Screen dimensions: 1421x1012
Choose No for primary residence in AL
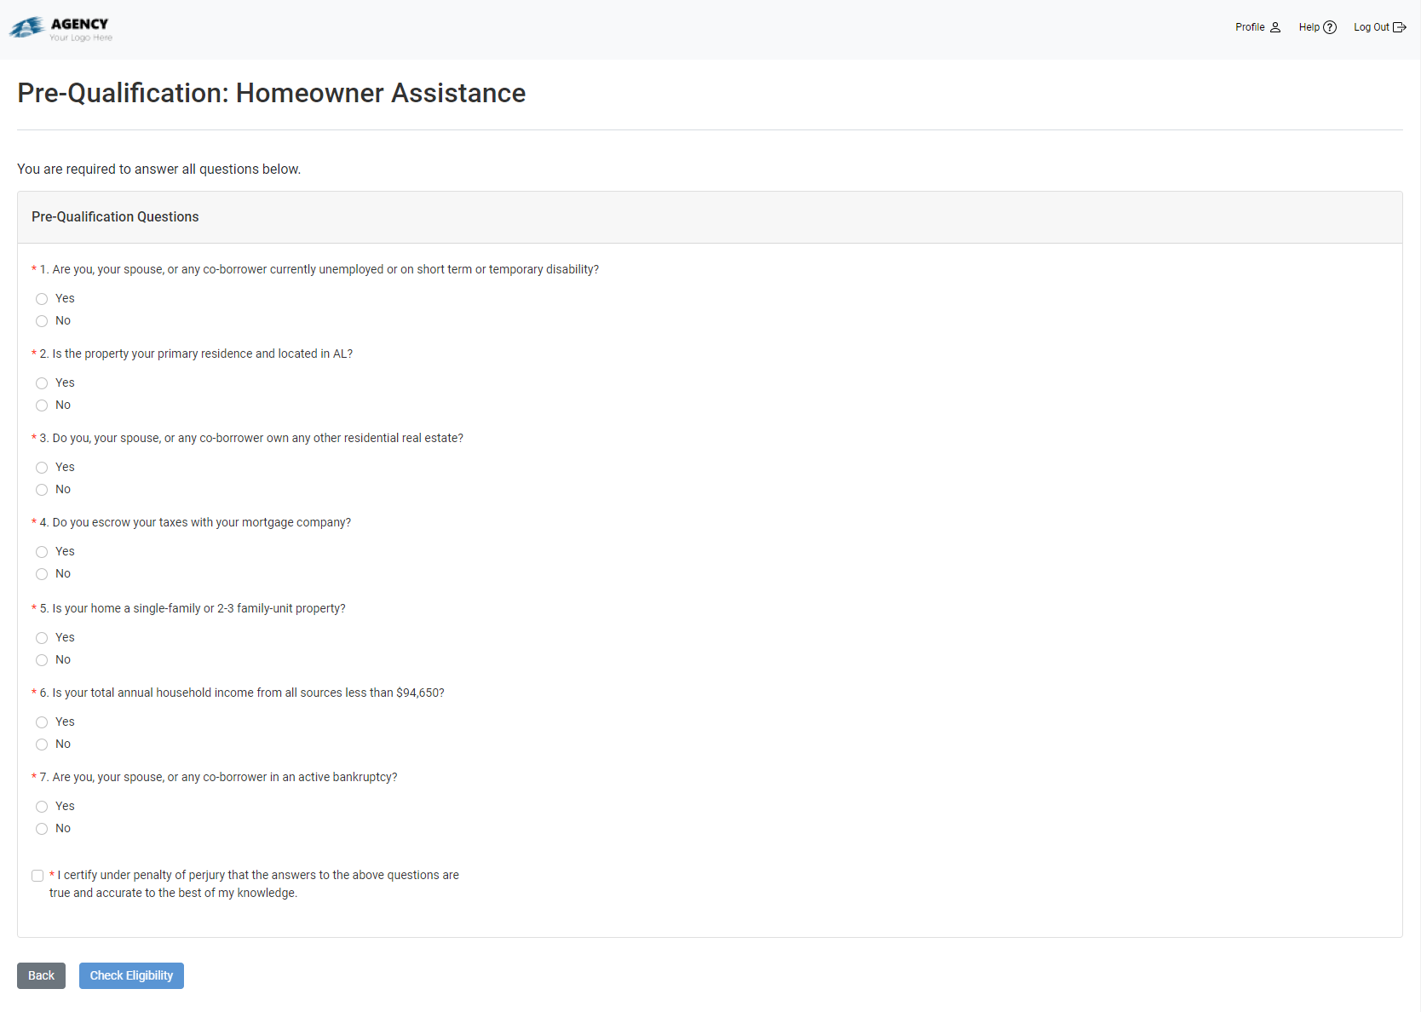42,405
